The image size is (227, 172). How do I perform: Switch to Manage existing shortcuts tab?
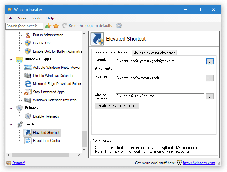pyautogui.click(x=154, y=53)
